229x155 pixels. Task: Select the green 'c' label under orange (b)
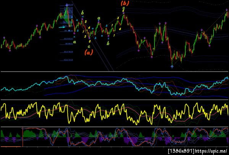(x=124, y=8)
